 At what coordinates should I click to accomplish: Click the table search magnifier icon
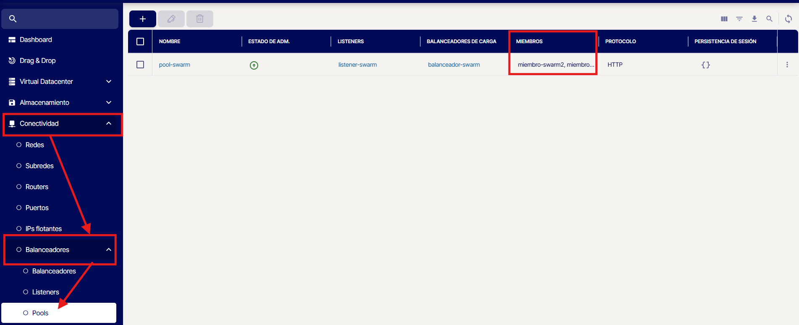click(x=769, y=19)
